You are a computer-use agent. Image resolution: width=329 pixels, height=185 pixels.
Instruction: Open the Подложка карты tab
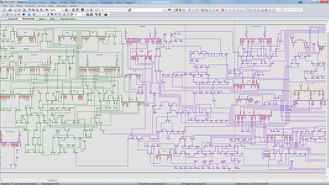(x=67, y=19)
